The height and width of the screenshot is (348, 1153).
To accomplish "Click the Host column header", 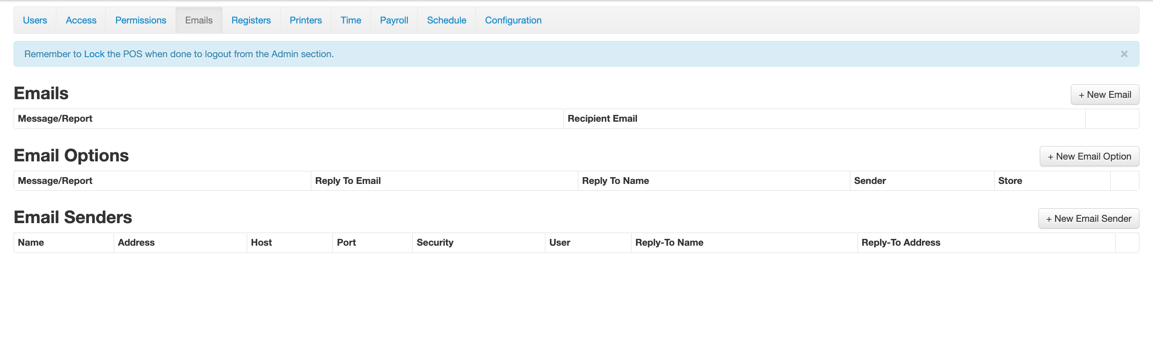I will 261,243.
